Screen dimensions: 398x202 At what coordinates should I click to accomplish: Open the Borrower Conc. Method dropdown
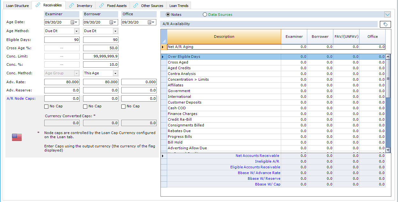115,73
